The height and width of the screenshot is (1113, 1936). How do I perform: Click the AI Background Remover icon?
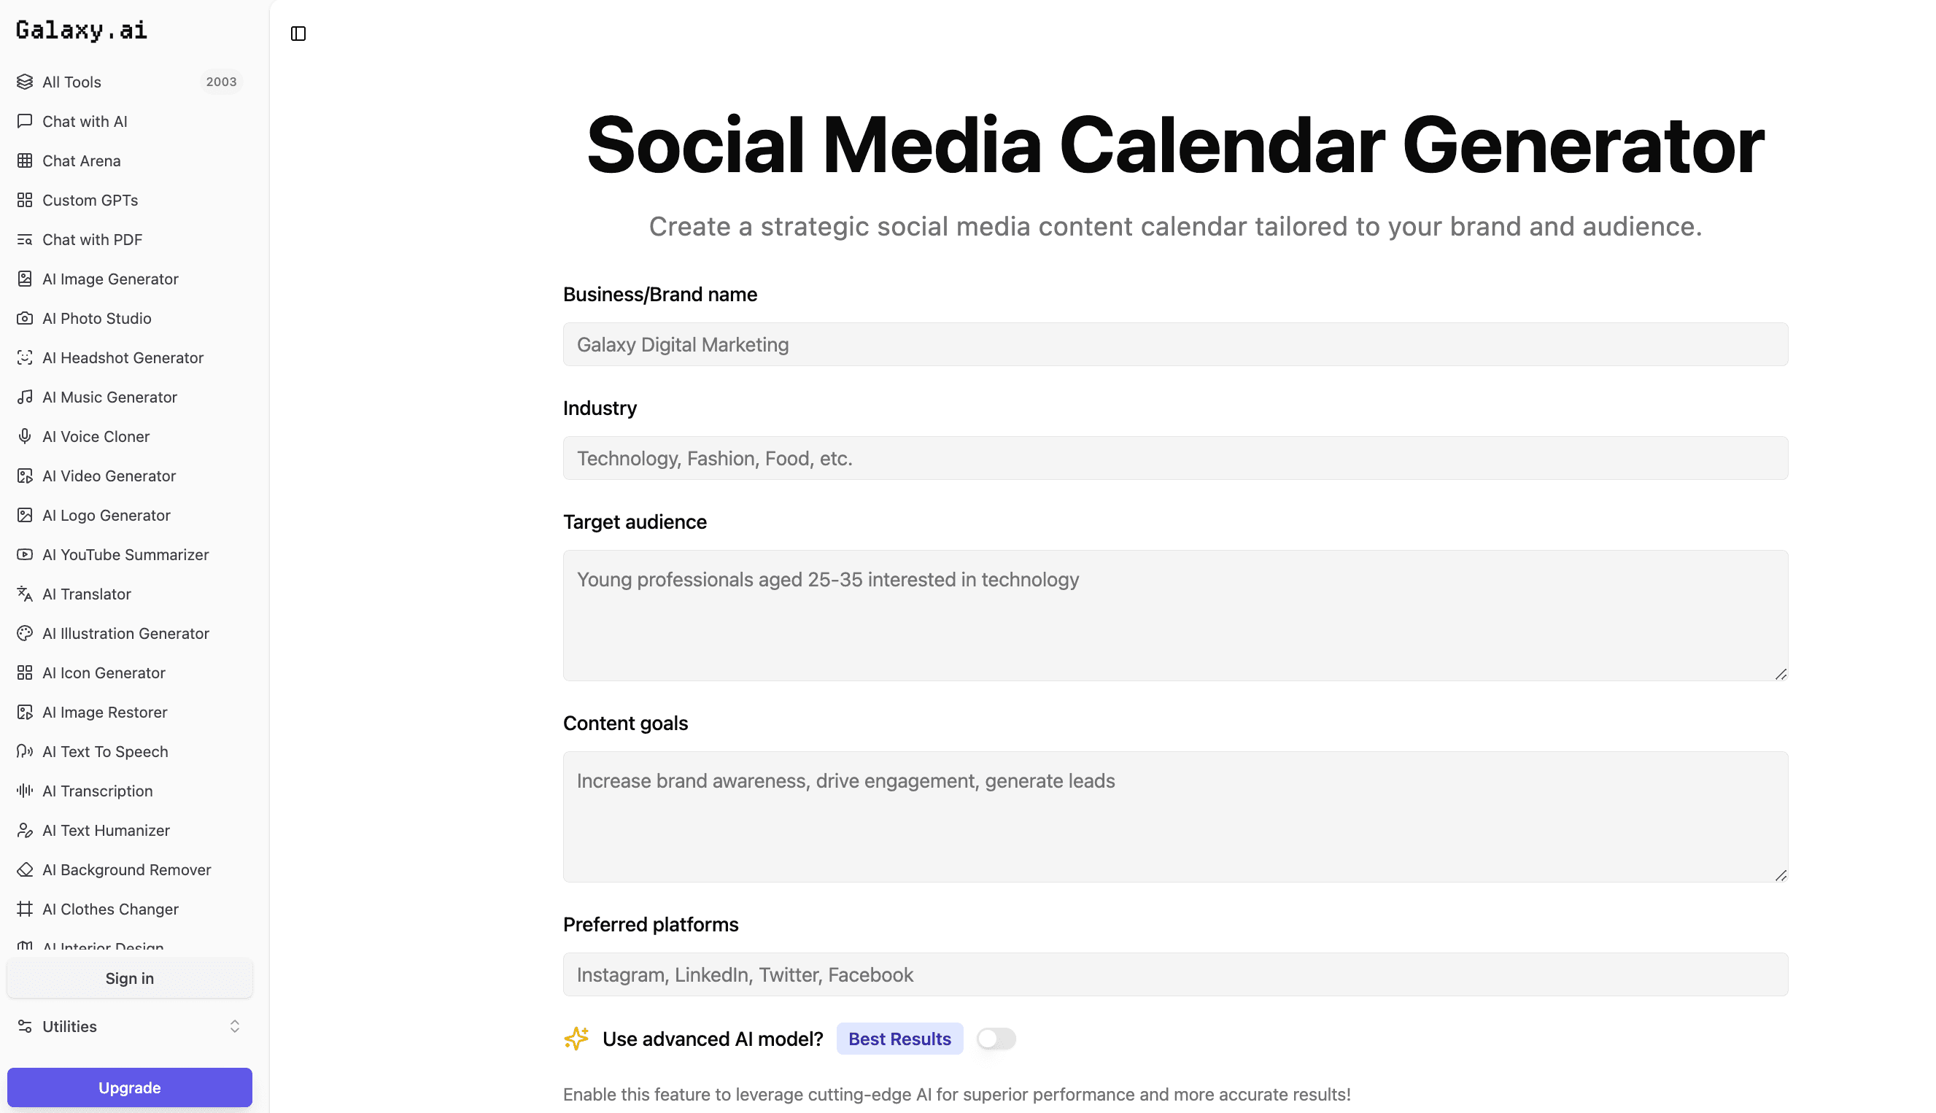24,869
